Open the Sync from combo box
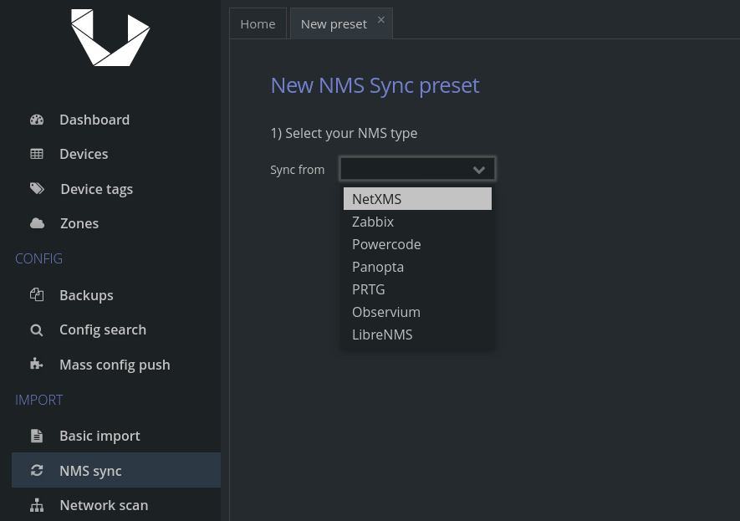The height and width of the screenshot is (521, 740). pyautogui.click(x=417, y=169)
